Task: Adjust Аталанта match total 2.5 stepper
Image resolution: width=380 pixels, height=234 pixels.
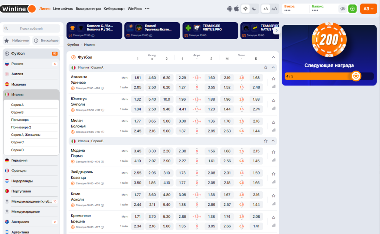Action: [x=242, y=78]
